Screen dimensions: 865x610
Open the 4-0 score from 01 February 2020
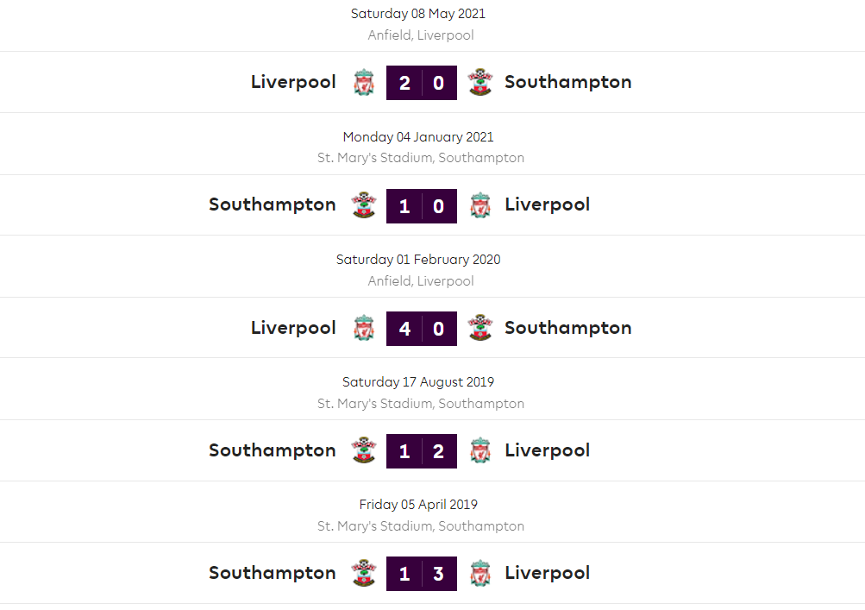pos(422,328)
